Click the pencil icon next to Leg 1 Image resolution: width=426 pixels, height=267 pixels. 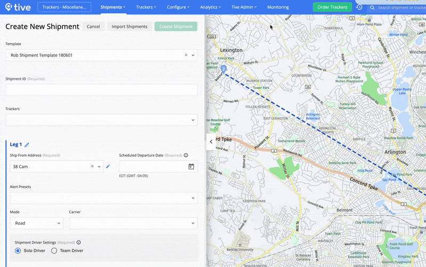point(27,145)
